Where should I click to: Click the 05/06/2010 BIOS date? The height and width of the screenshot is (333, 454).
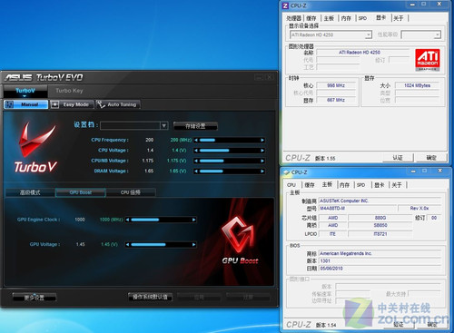tap(380, 269)
